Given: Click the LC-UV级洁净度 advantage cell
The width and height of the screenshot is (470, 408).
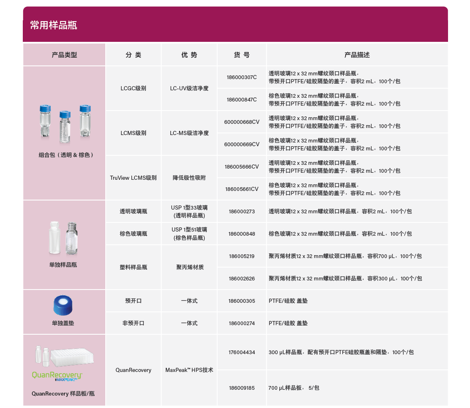Looking at the screenshot, I should tap(189, 88).
